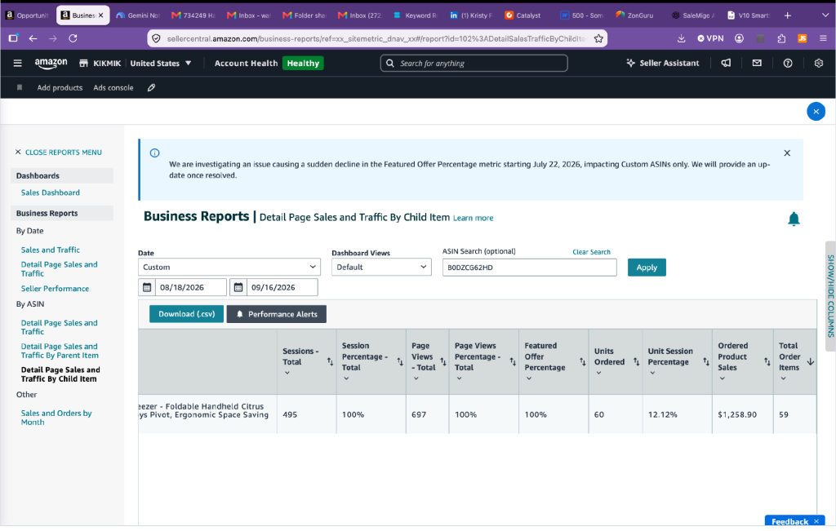Open the settings gear icon
The width and height of the screenshot is (836, 531).
pyautogui.click(x=819, y=63)
